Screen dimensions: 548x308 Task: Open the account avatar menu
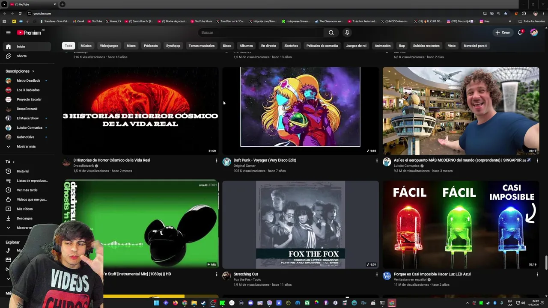[x=534, y=33]
